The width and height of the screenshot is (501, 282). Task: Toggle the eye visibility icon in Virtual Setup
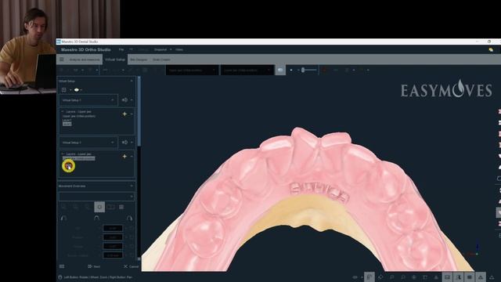pyautogui.click(x=77, y=90)
